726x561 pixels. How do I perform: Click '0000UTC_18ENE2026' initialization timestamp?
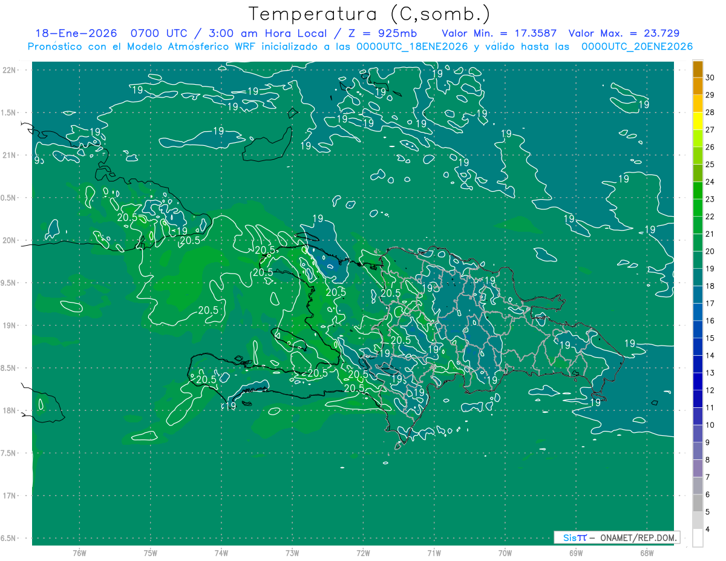pyautogui.click(x=411, y=47)
